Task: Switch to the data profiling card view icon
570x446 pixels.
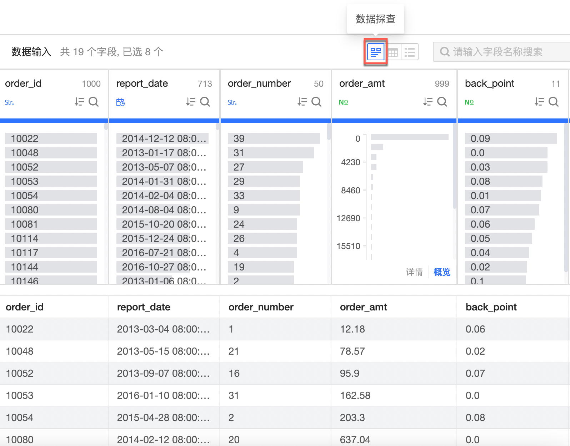Action: click(376, 52)
